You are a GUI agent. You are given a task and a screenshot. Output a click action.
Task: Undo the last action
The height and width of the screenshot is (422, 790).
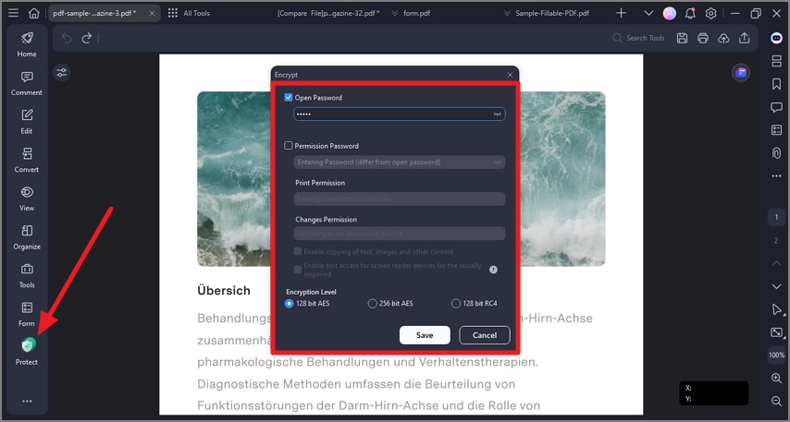[67, 38]
